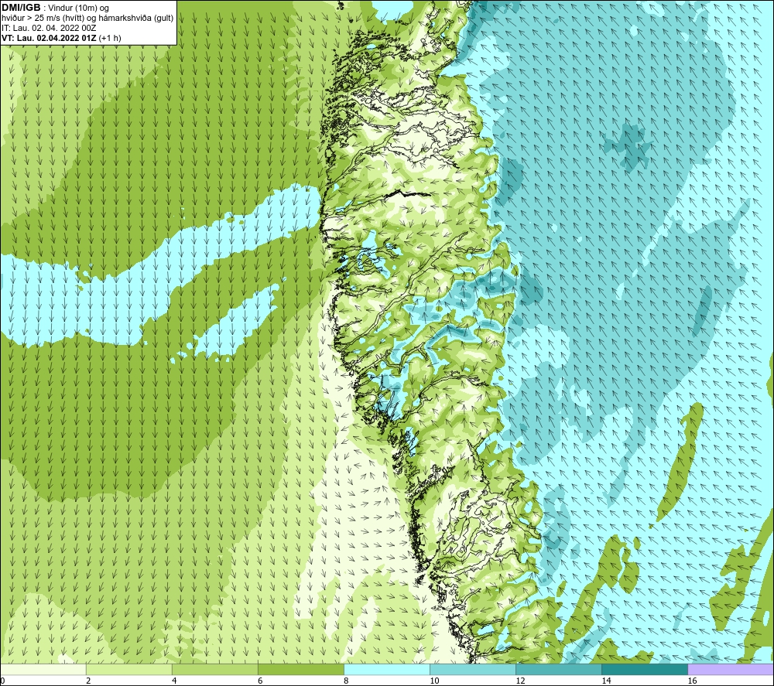Select the dark teal 14–16 m/s color swatch

click(645, 669)
